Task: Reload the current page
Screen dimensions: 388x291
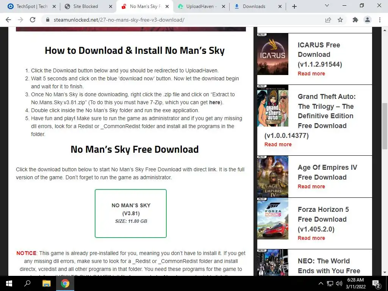Action: (x=33, y=20)
